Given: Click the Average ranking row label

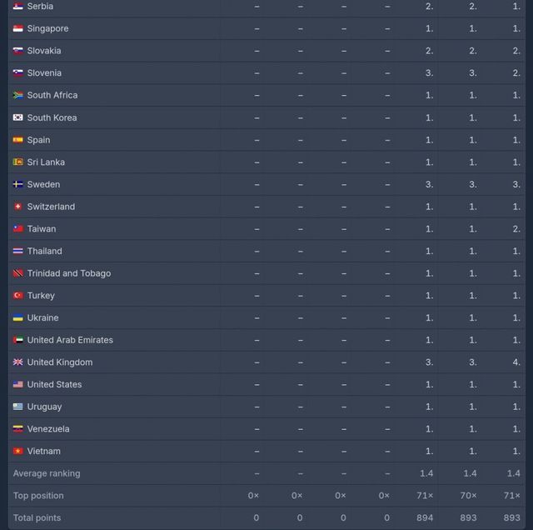Looking at the screenshot, I should click(47, 473).
